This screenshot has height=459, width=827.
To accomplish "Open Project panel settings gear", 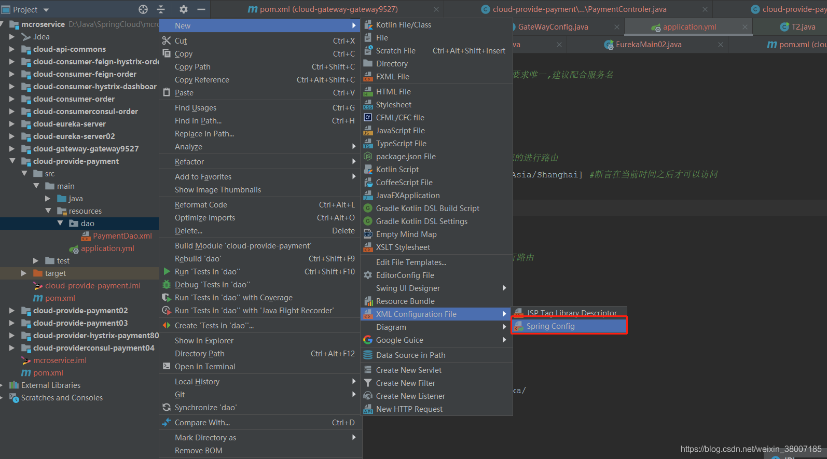I will click(184, 9).
